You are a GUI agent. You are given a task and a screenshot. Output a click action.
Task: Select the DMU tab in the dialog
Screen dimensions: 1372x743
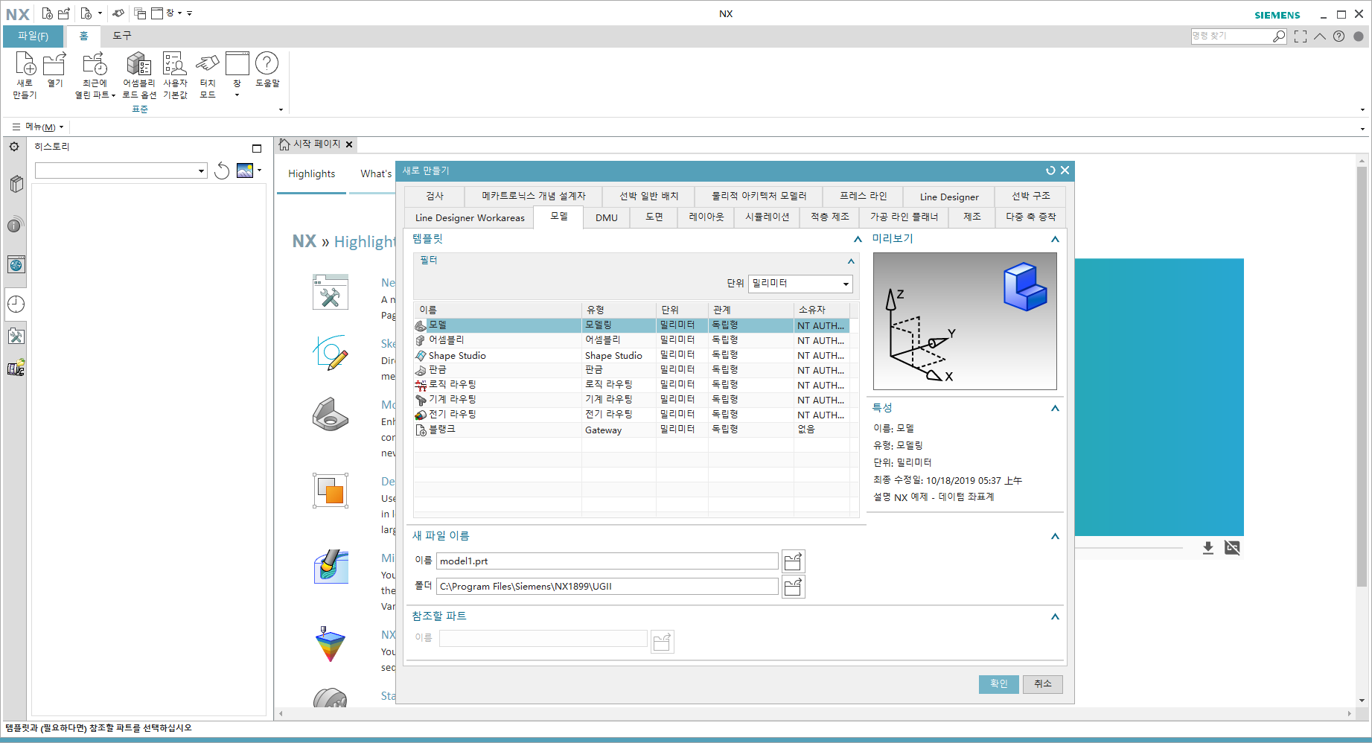(607, 217)
